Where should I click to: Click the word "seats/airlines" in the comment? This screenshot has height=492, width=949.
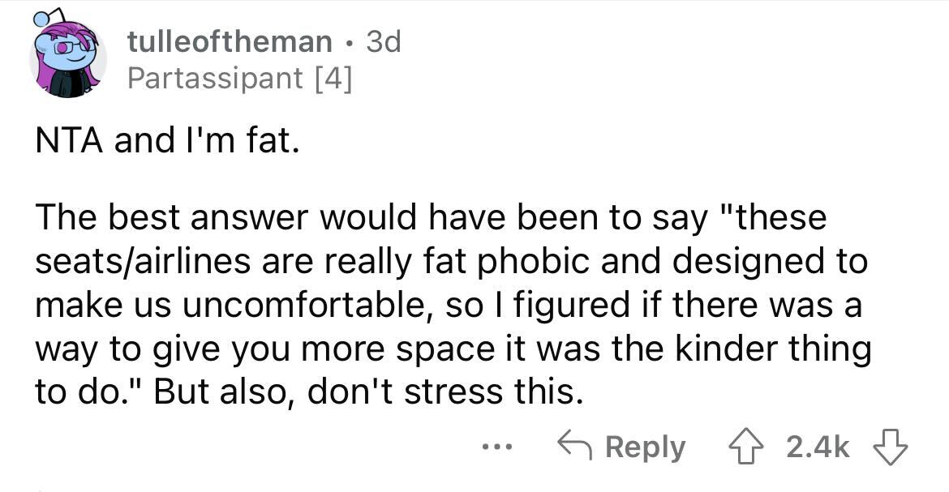tap(143, 262)
